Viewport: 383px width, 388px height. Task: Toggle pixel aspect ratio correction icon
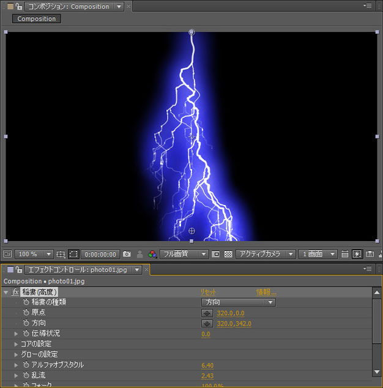pyautogui.click(x=344, y=254)
